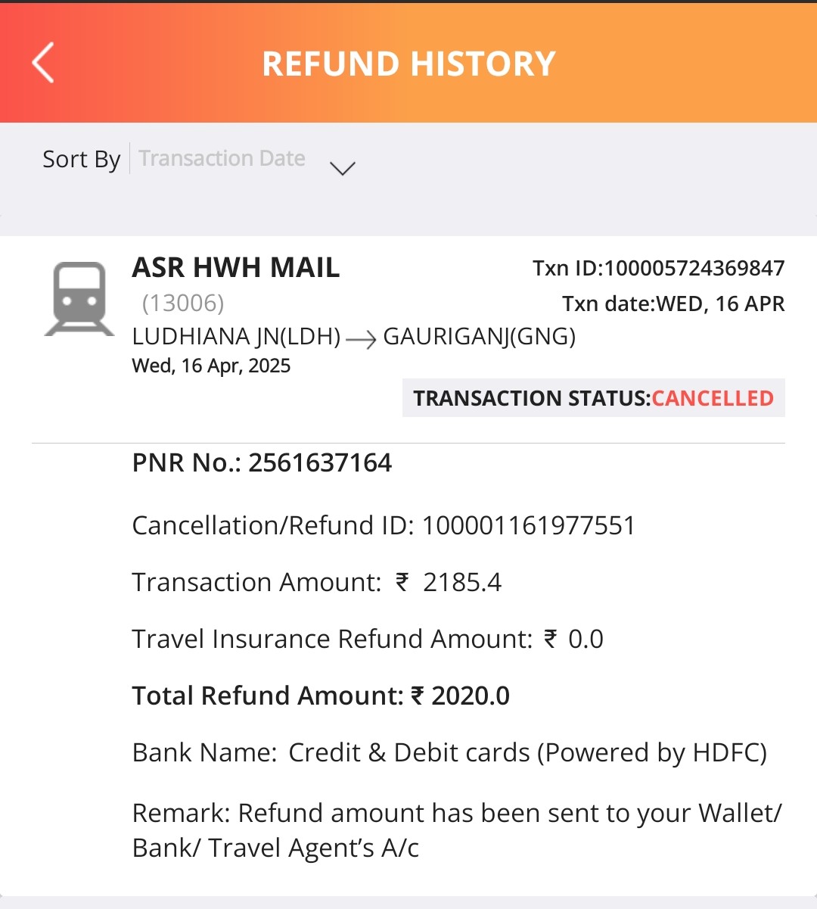Click the Total Refund Amount ₹ 2020.0

click(x=321, y=696)
